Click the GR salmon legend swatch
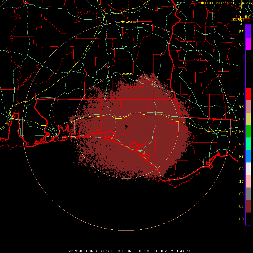 (248, 107)
